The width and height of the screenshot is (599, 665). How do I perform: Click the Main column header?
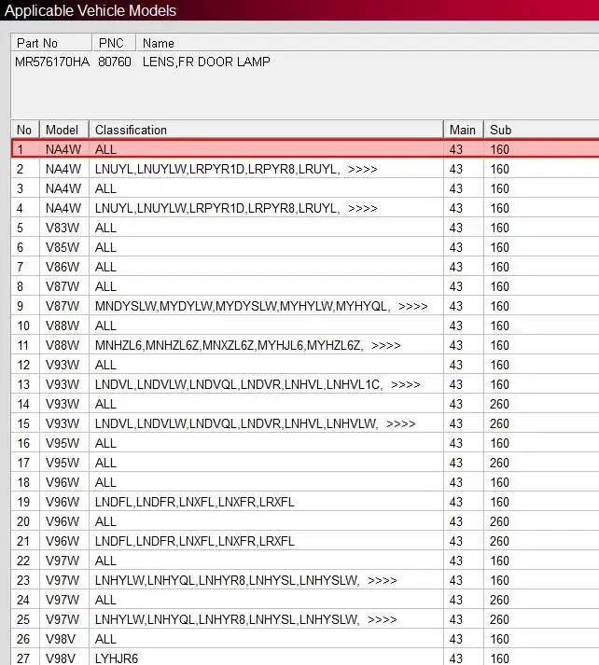[x=464, y=130]
